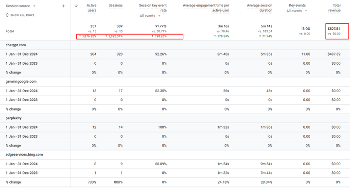Click chatgpt.com revenue $437.89
Image resolution: width=350 pixels, height=188 pixels.
pos(334,54)
